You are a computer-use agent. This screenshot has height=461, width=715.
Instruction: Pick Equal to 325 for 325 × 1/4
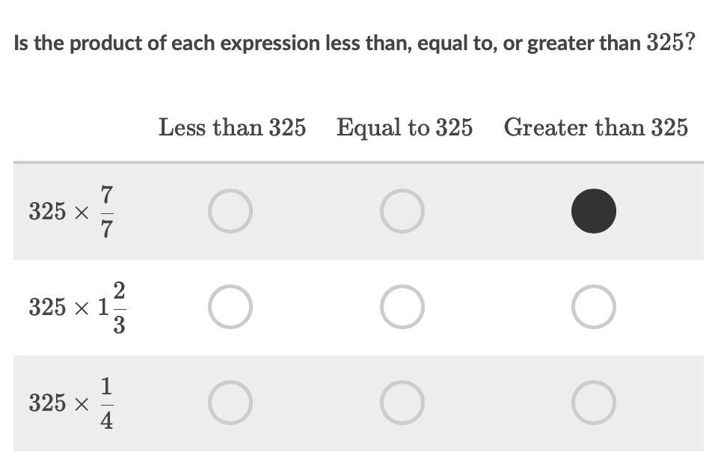point(402,403)
